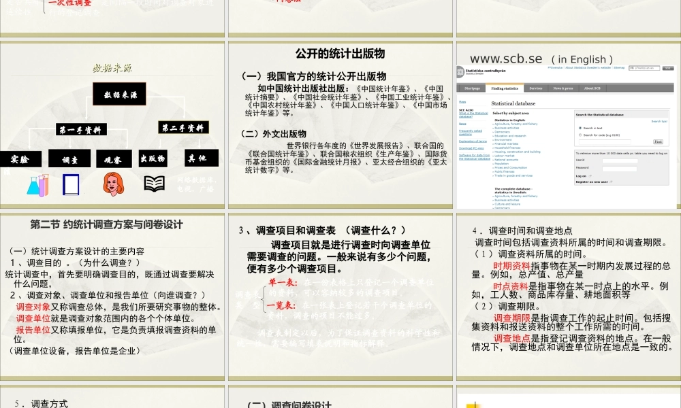Open the "Frequently asked questions" link

pyautogui.click(x=471, y=132)
